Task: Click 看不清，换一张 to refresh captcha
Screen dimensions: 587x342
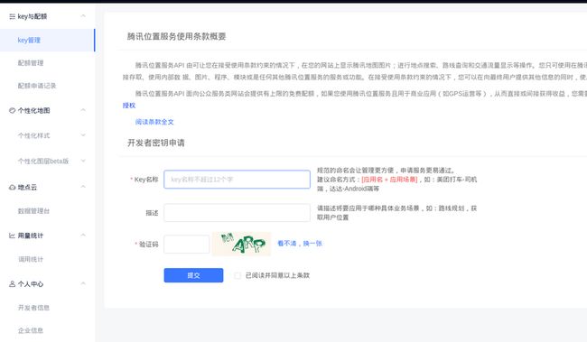Action: (300, 244)
